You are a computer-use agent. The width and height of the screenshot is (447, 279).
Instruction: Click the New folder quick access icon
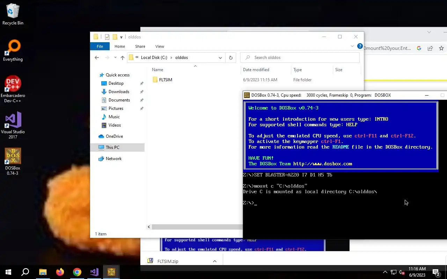(115, 37)
